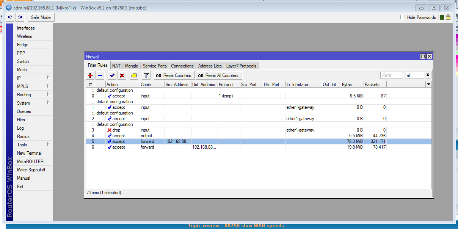458x229 pixels.
Task: Open Manual from sidebar menu
Action: tap(33, 178)
